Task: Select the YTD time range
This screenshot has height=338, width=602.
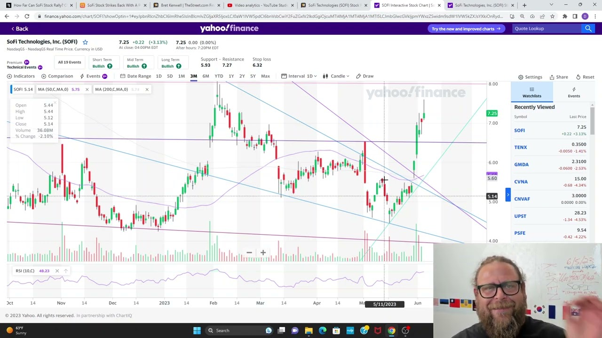Action: 219,76
